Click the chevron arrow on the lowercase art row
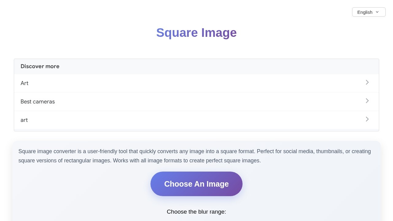The width and height of the screenshot is (393, 221). (x=367, y=119)
